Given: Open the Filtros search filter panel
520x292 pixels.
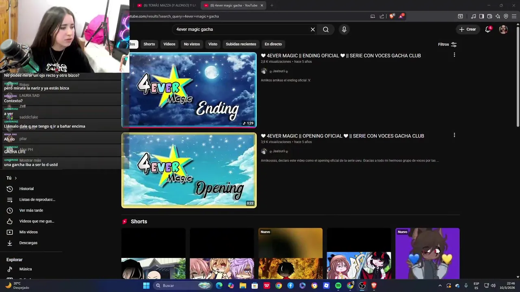Looking at the screenshot, I should [447, 44].
